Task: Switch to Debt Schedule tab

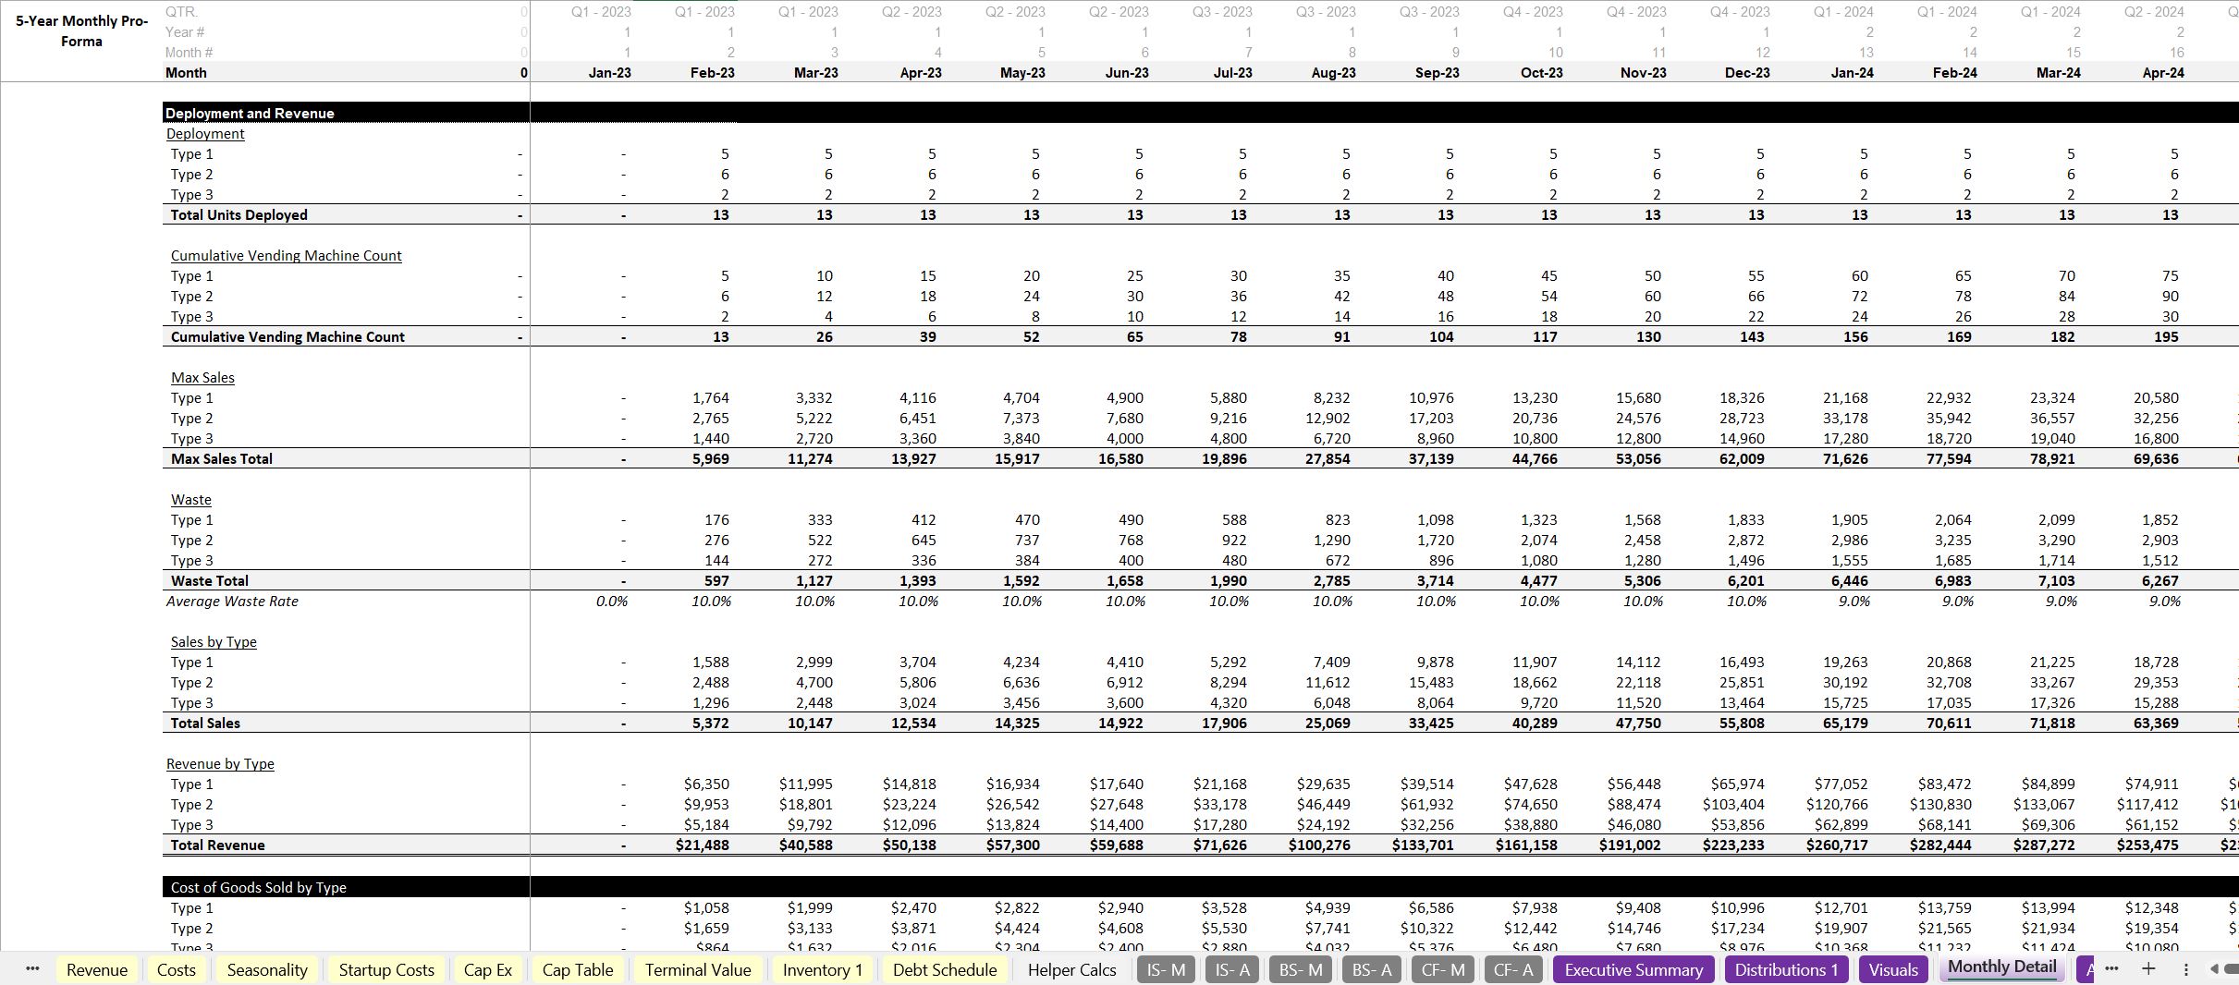Action: coord(945,969)
